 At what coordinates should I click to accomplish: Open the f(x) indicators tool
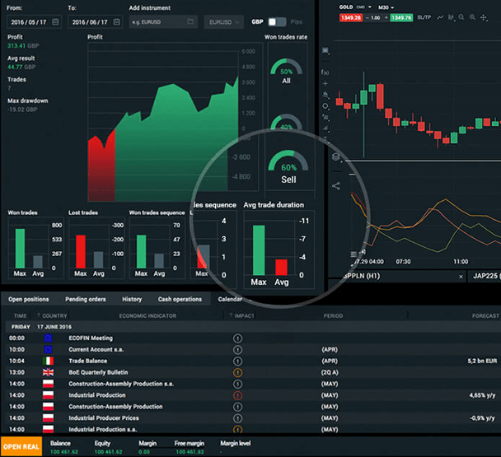click(x=325, y=72)
